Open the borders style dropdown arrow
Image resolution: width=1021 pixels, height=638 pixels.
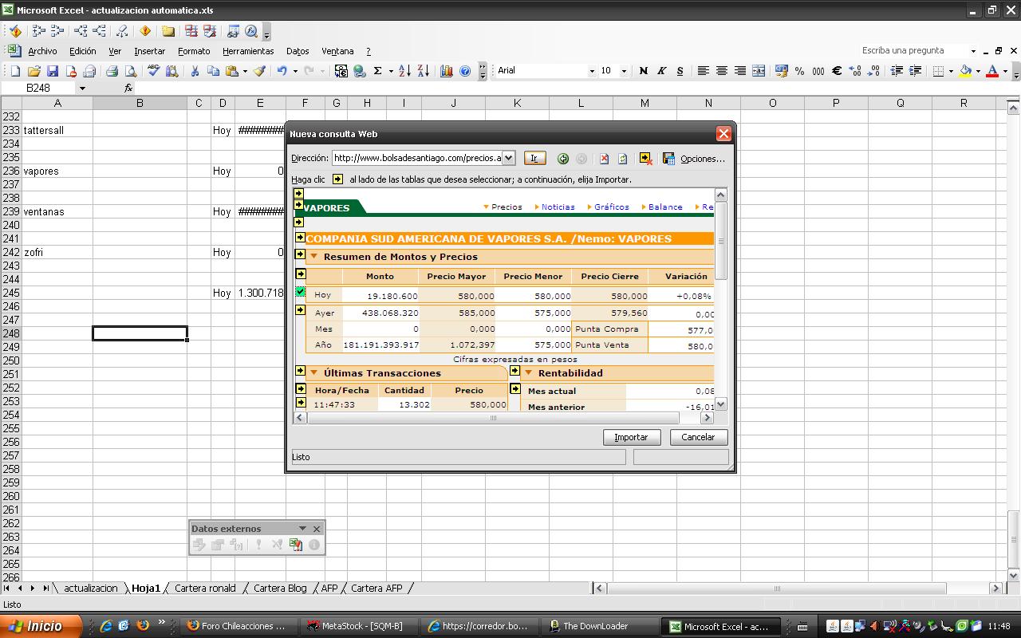pyautogui.click(x=951, y=71)
